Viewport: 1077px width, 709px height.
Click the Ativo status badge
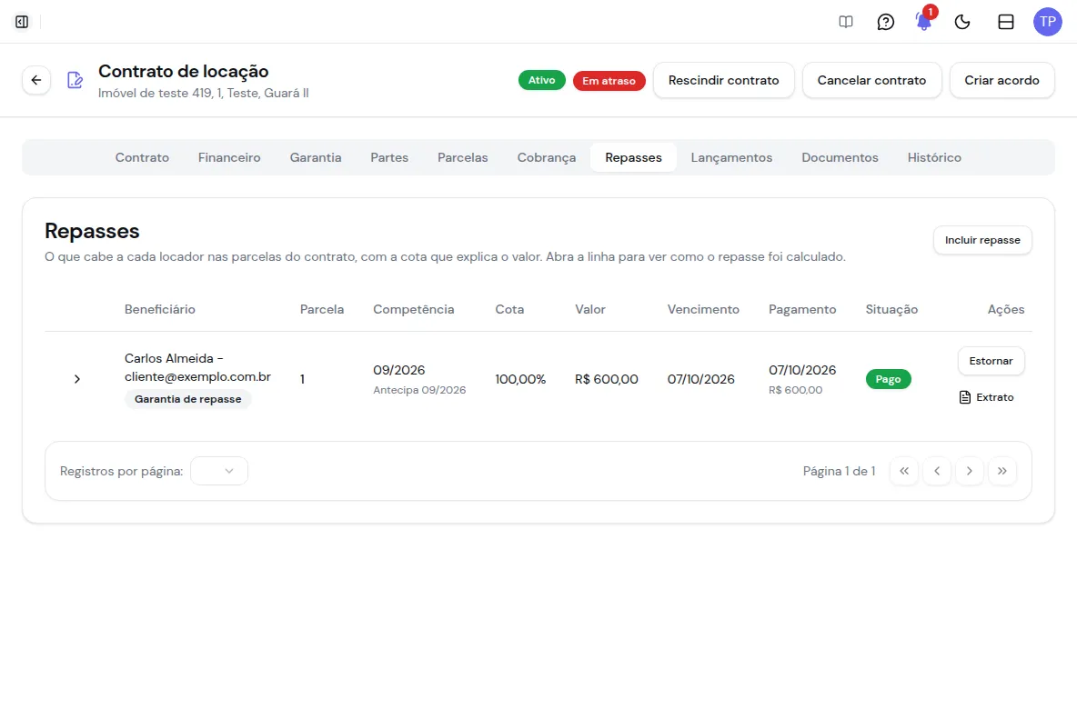pos(542,80)
